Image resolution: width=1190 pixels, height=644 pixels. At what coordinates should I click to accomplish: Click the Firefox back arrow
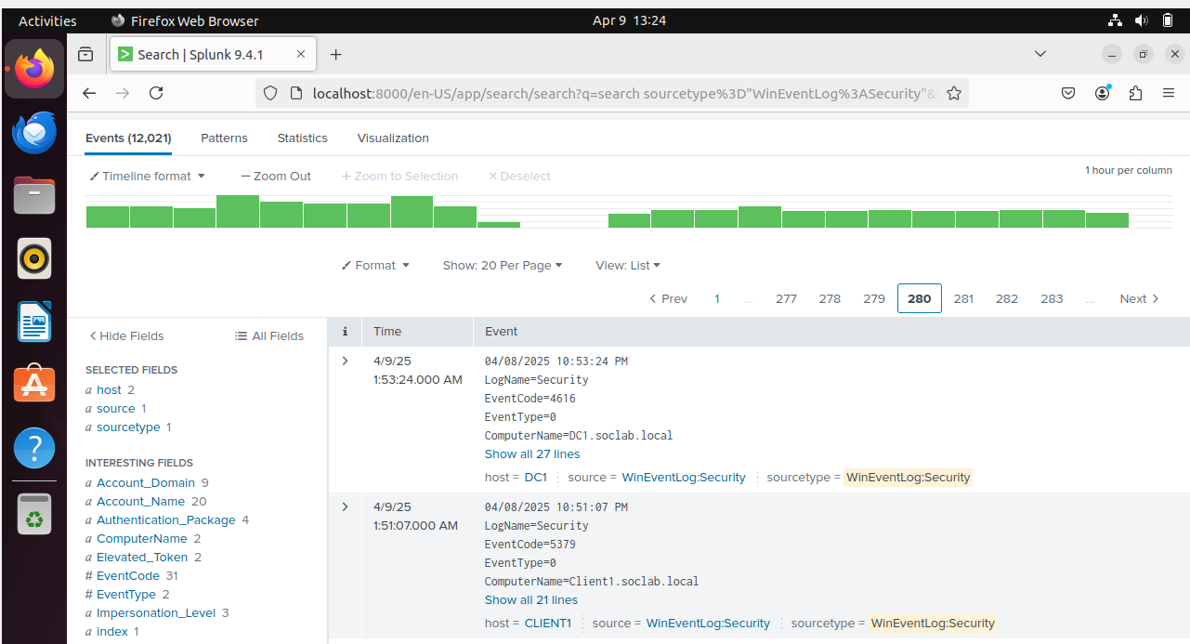89,93
